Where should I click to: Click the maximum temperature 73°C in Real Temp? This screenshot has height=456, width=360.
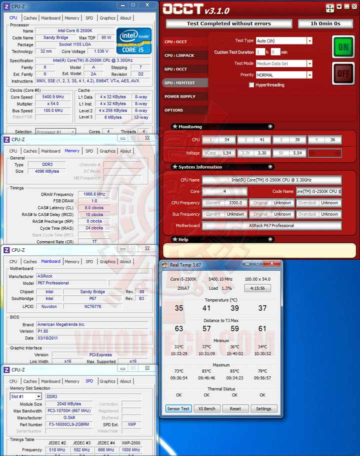(178, 371)
